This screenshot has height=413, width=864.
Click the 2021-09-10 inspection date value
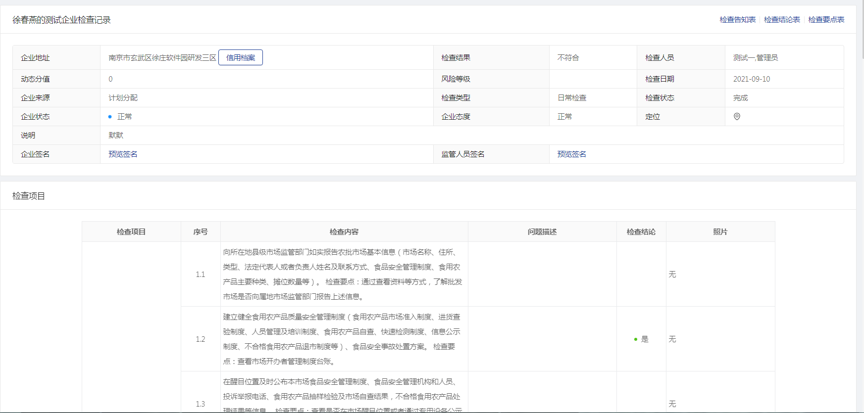[x=752, y=79]
